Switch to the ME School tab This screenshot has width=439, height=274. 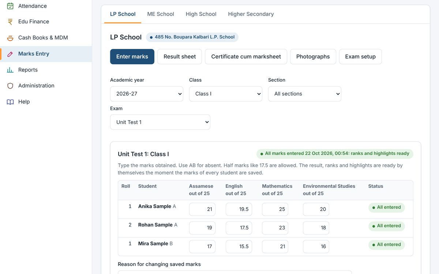(x=161, y=14)
